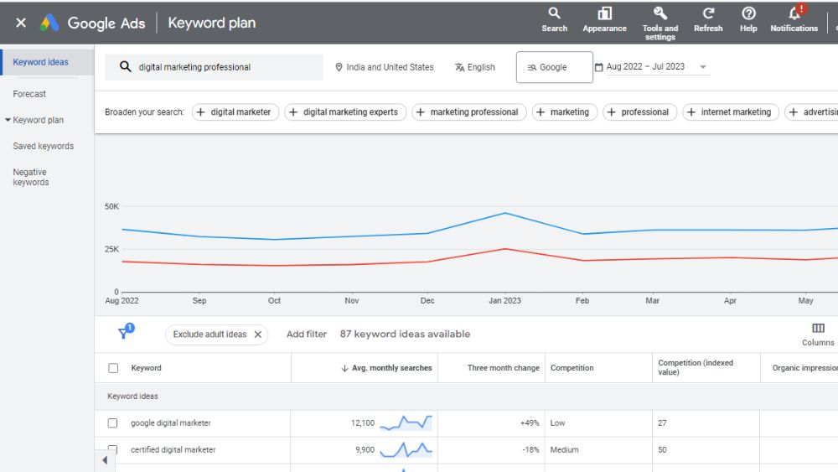Select the certified digital marketer checkbox
This screenshot has width=838, height=472.
tap(113, 449)
